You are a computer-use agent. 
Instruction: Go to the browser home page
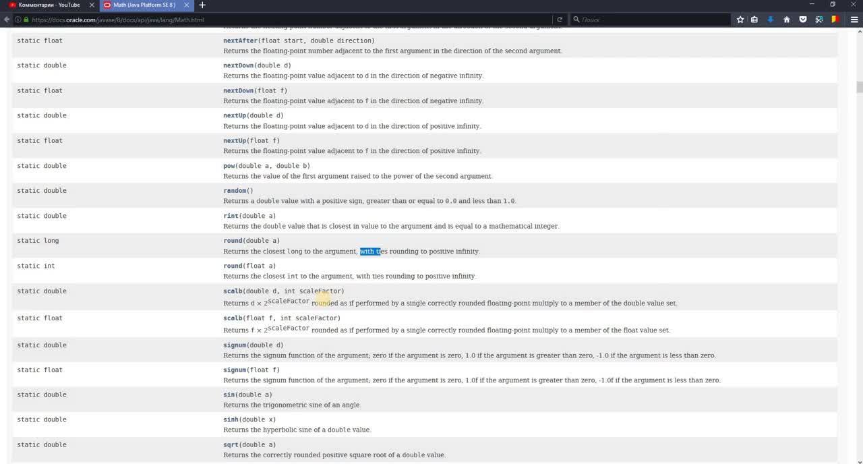(x=786, y=20)
